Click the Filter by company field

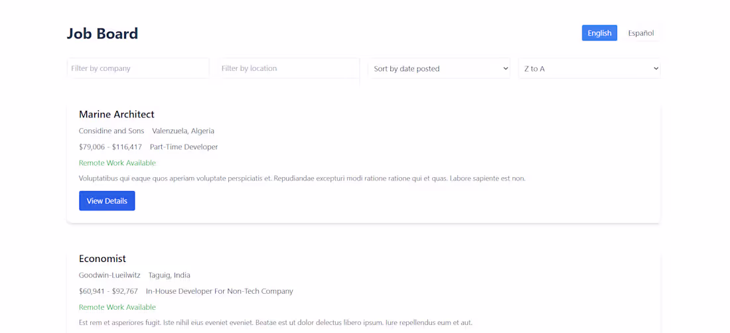138,68
